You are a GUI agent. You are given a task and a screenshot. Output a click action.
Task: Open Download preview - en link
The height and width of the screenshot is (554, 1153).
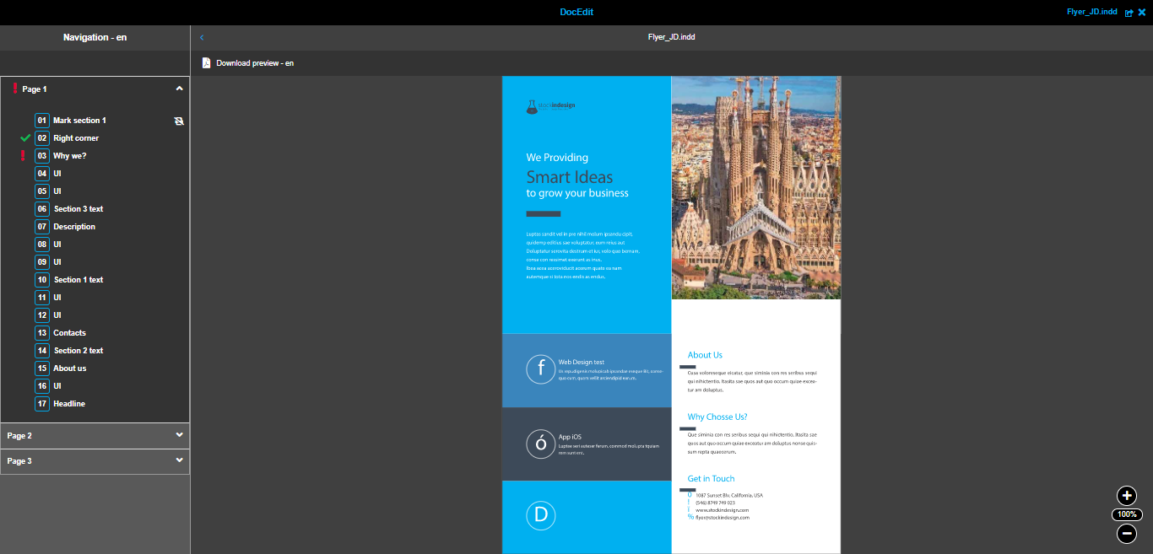pos(255,63)
